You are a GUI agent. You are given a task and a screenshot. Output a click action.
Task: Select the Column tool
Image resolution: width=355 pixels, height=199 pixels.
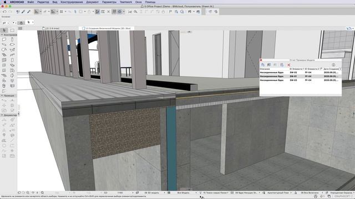[12, 39]
